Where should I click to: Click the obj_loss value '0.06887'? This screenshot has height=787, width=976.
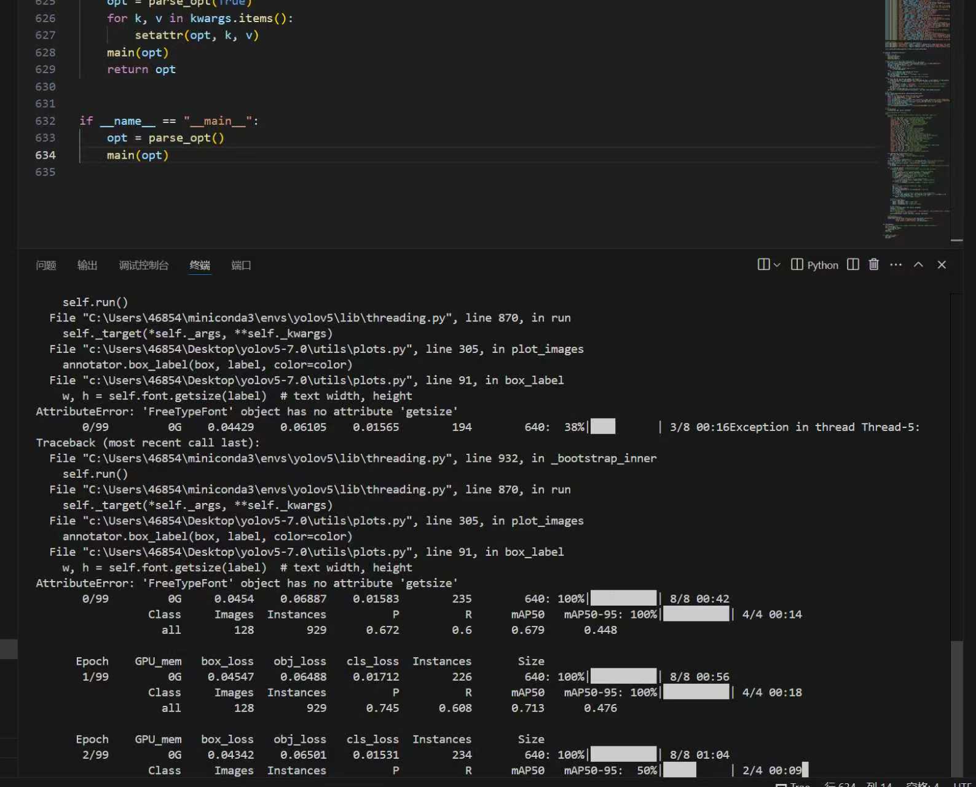coord(304,598)
